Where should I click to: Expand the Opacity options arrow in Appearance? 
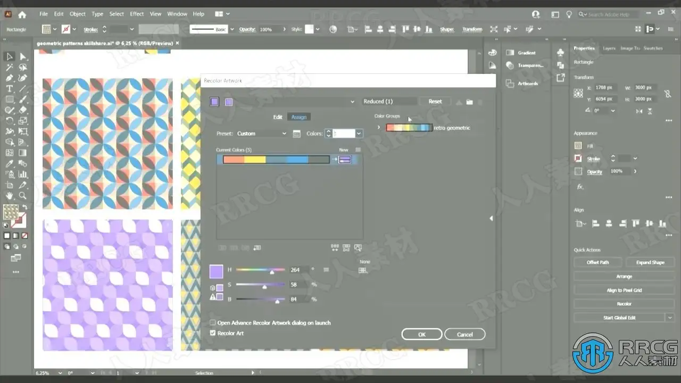(x=635, y=171)
